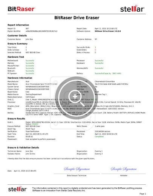Viewport: 153px width, 196px height.
Task: Click the stellar logo in the header
Action: [132, 9]
